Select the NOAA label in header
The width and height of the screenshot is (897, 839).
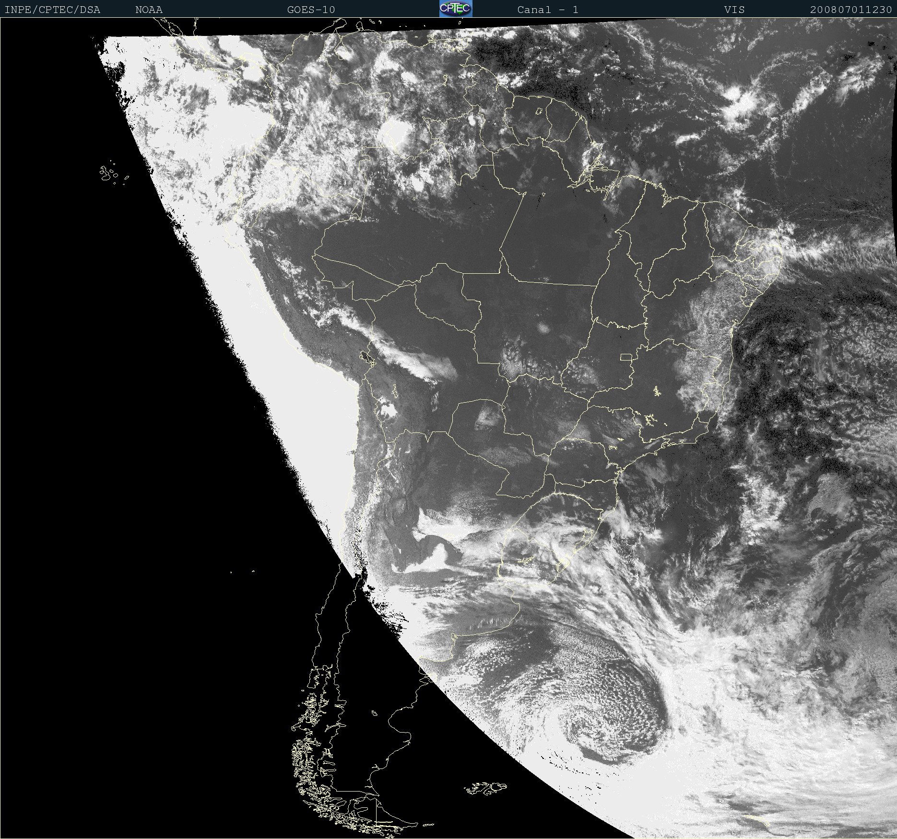(149, 10)
